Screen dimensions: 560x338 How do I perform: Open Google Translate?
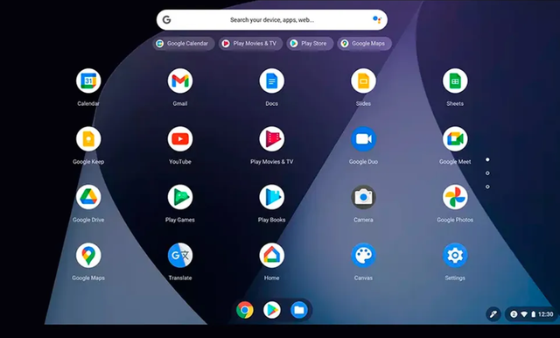[x=180, y=256]
